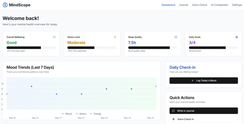
Task: Start a Voice Check-in
Action: pyautogui.click(x=204, y=119)
